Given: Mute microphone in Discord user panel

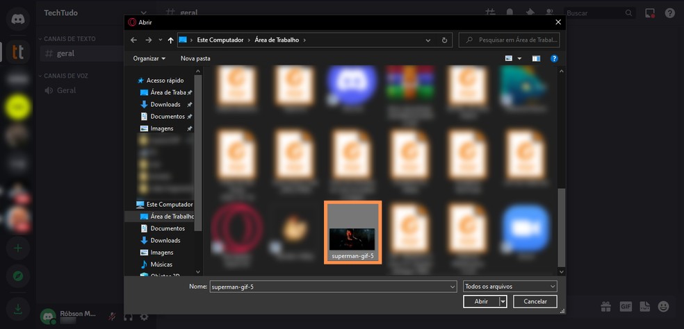Looking at the screenshot, I should click(x=112, y=317).
